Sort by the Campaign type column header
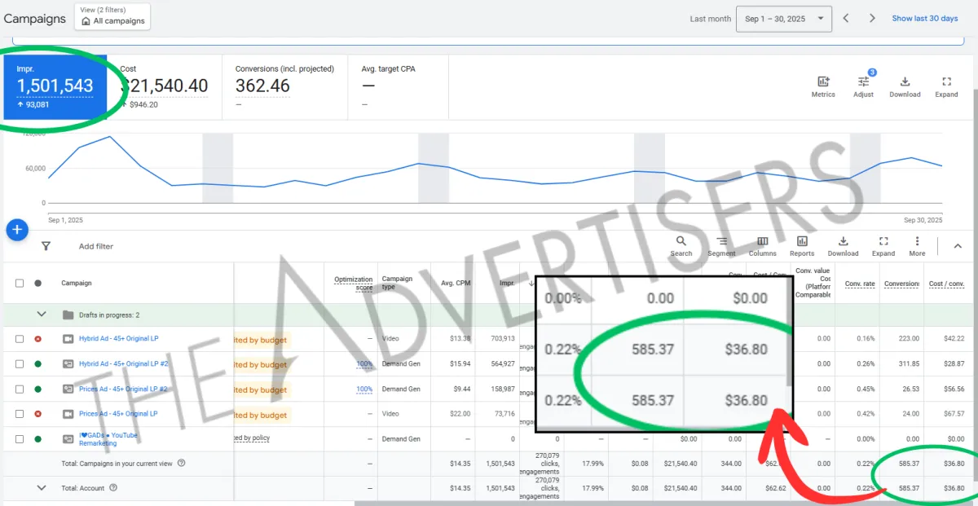Image resolution: width=978 pixels, height=506 pixels. coord(398,282)
